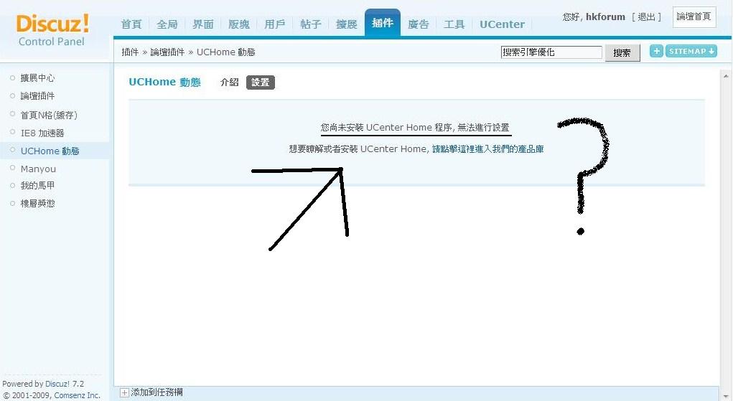Open the 全局 top menu
The image size is (733, 401).
[167, 24]
